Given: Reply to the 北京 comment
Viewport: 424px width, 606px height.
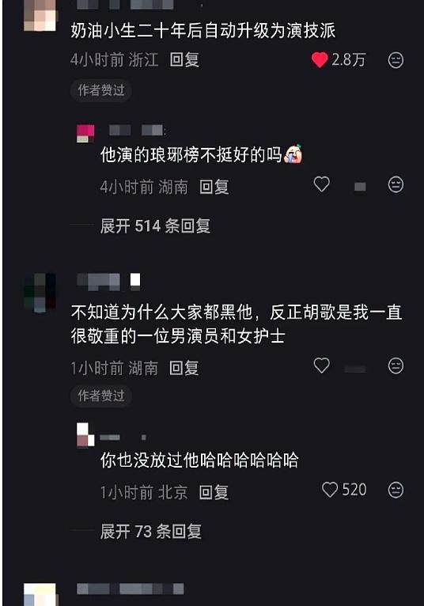Looking at the screenshot, I should coord(214,492).
